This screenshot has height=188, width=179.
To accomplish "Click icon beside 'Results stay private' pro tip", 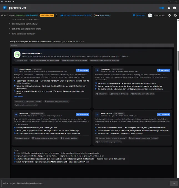I will point(15,162).
